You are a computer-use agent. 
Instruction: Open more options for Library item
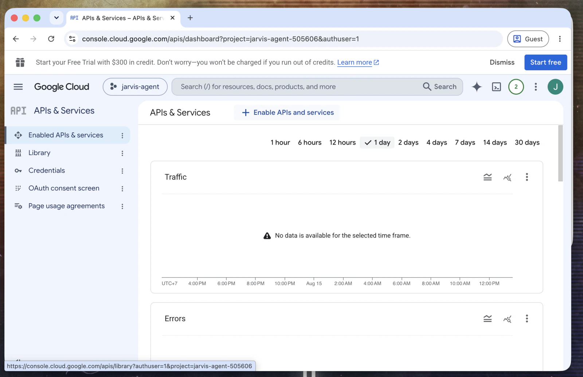point(122,153)
